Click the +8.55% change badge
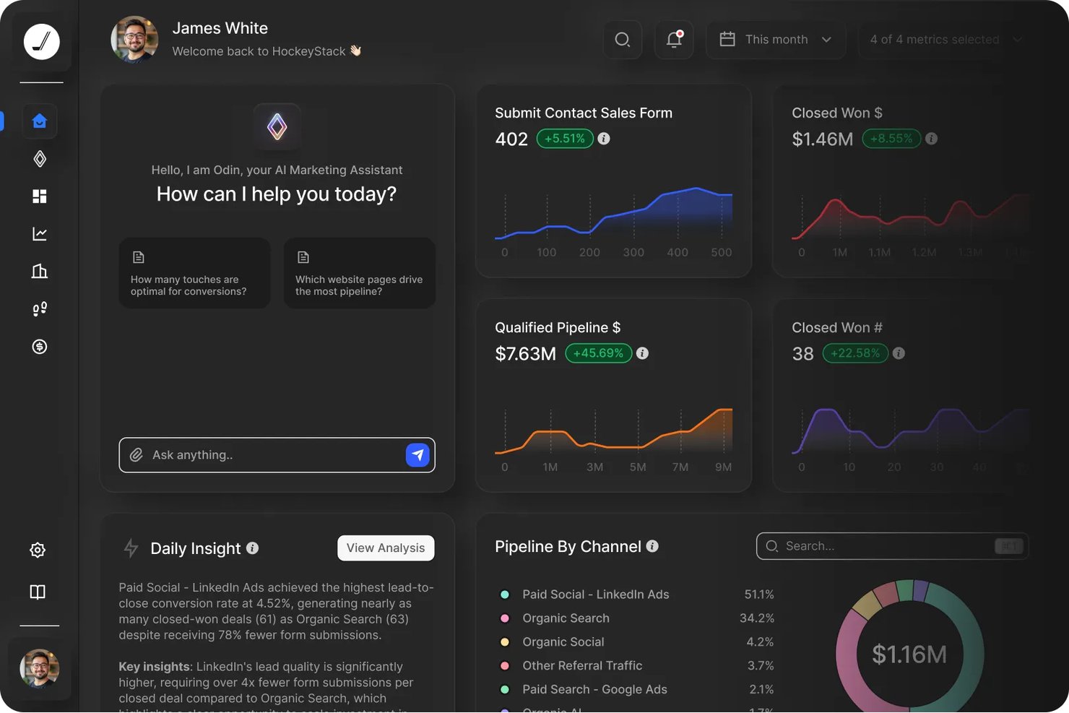Viewport: 1069px width, 713px height. 892,139
